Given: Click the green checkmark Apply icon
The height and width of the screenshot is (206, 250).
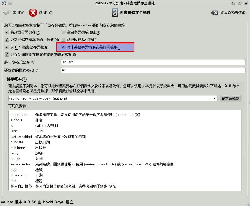Looking at the screenshot, I should coord(7,13).
